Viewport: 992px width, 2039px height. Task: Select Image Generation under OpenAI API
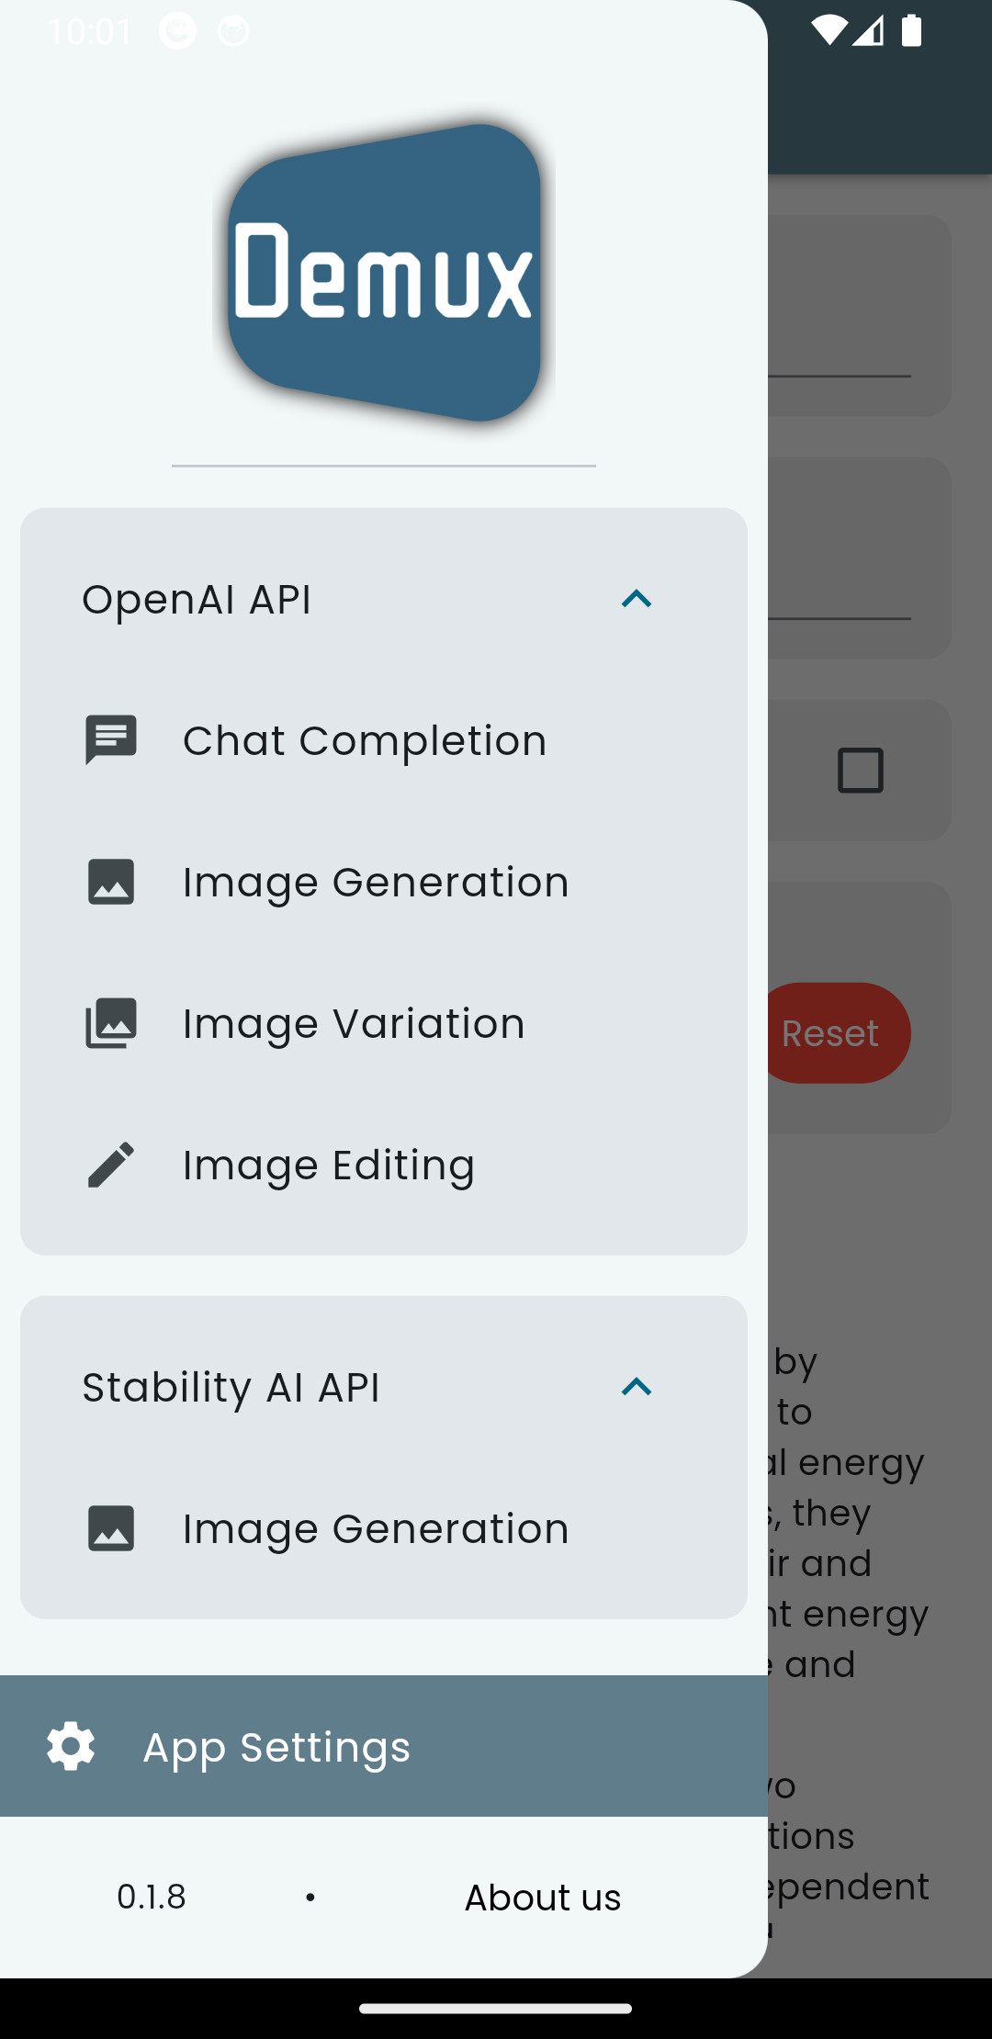pos(376,882)
